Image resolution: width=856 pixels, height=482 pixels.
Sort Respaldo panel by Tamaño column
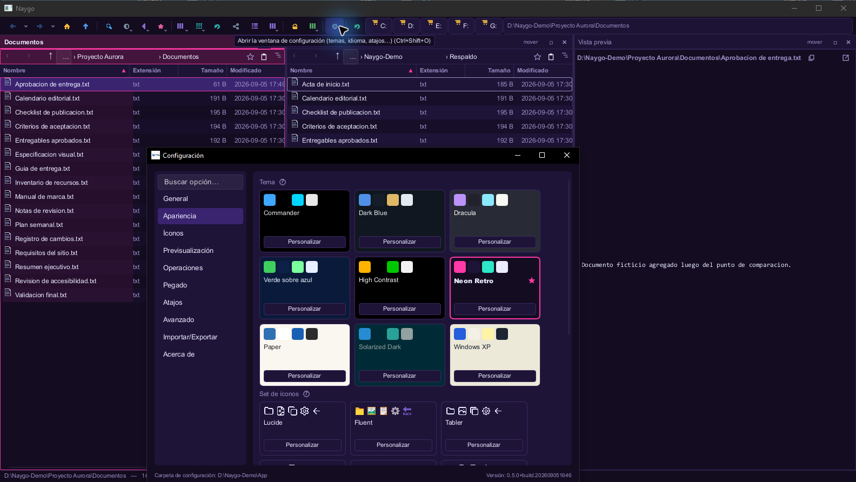490,70
